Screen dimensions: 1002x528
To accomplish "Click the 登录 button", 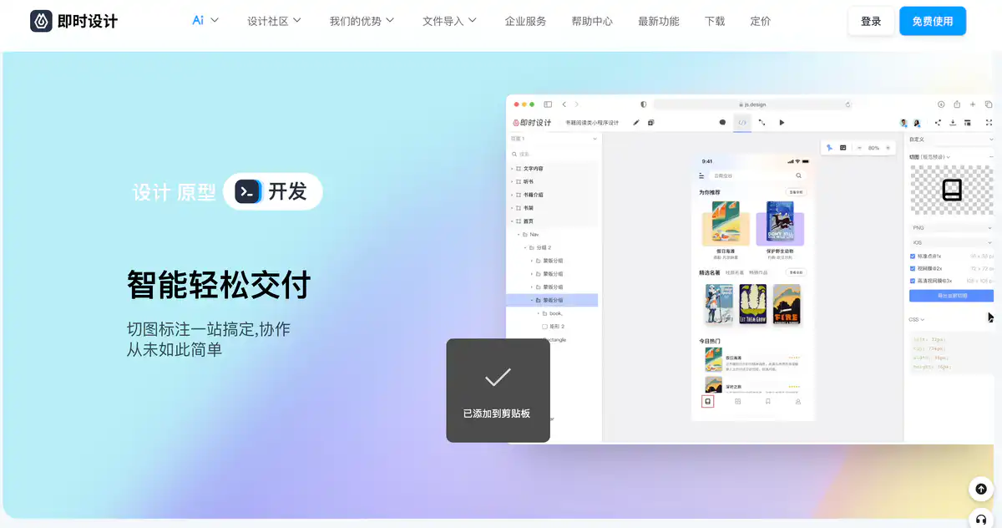I will (871, 21).
